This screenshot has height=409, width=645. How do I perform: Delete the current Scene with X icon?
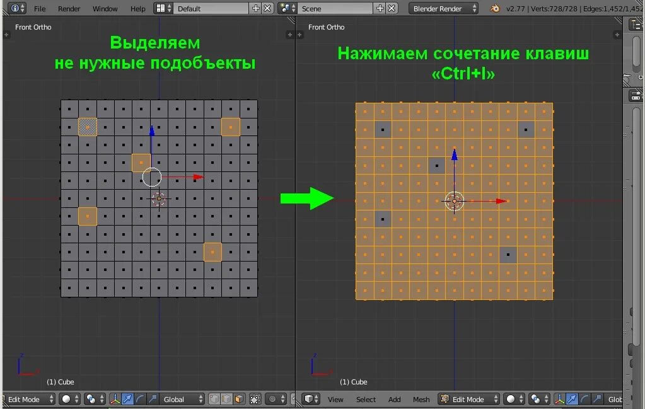[x=392, y=8]
